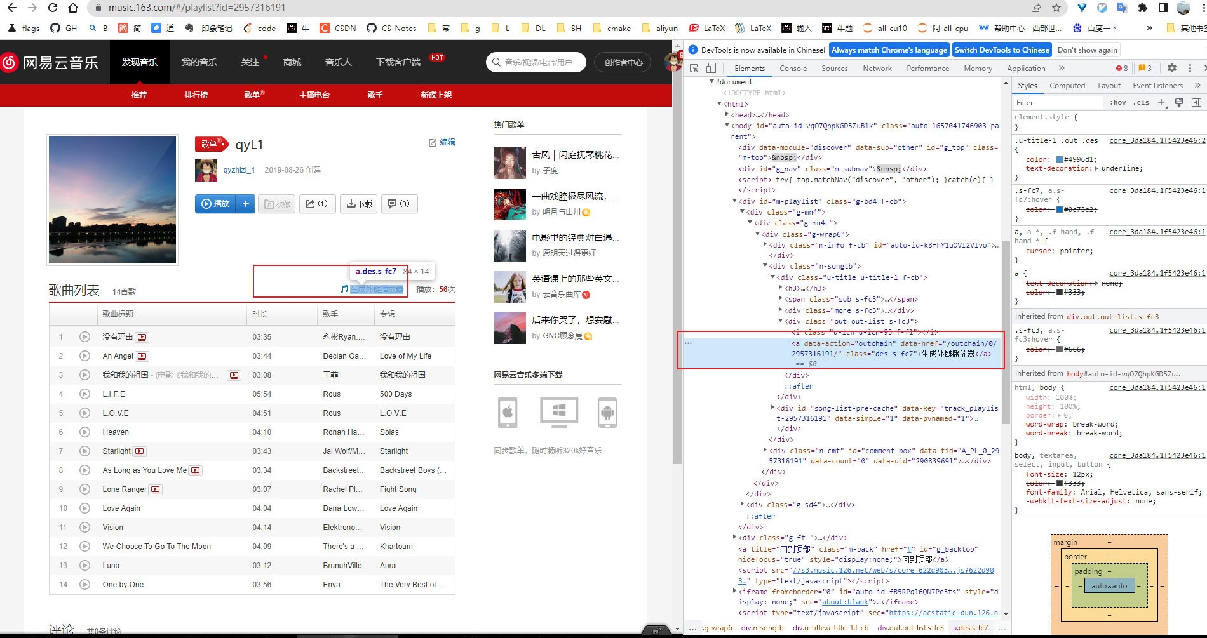
Task: Click the warnings count badge in DevTools
Action: click(1145, 68)
